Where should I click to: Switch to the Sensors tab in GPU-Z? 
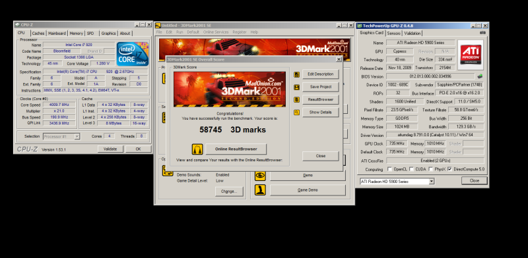[393, 34]
